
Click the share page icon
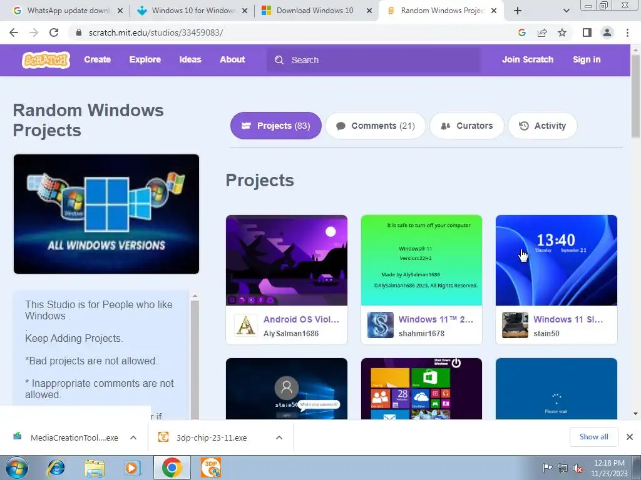542,32
